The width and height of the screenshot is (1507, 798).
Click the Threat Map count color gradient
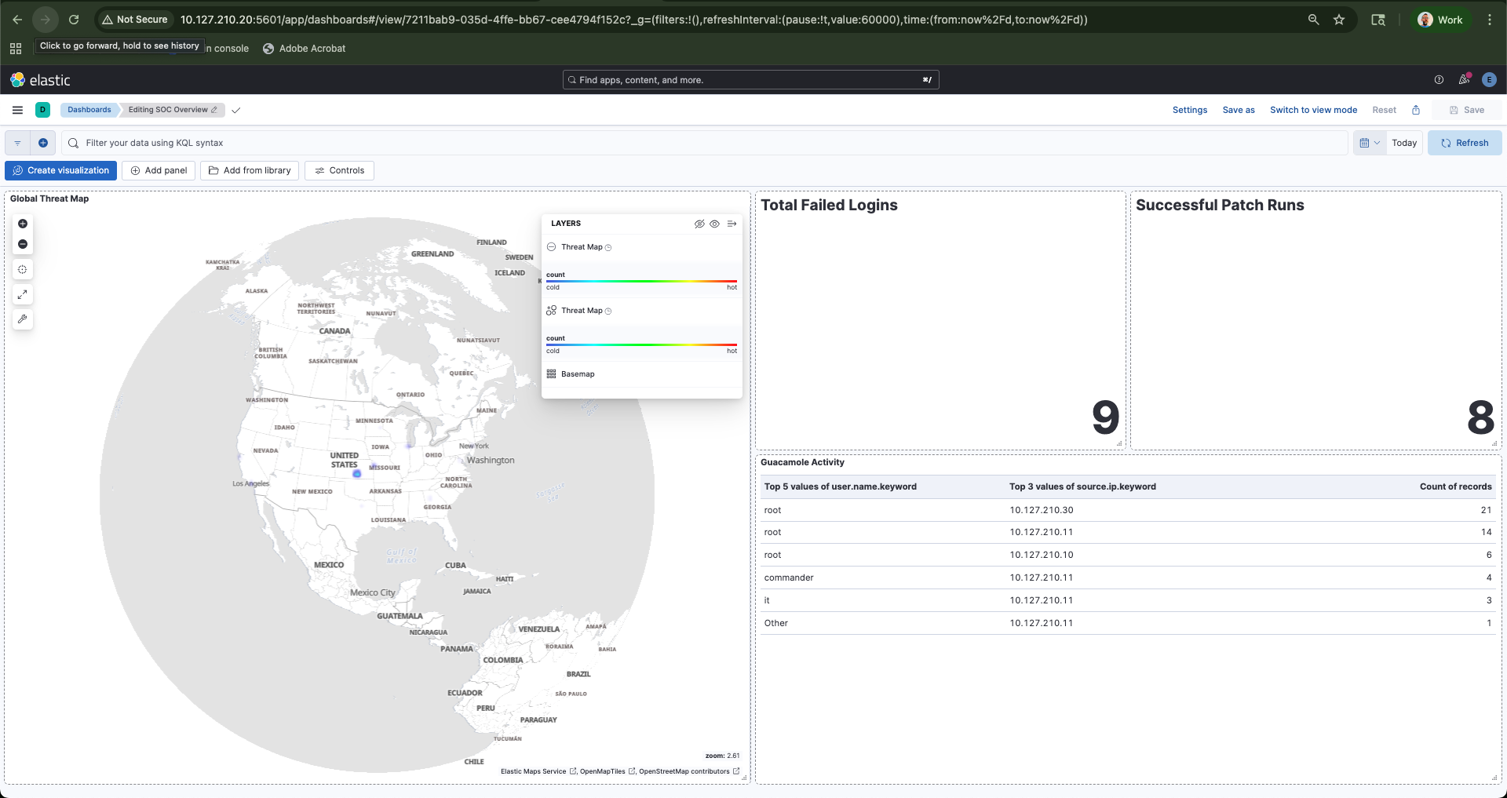(x=641, y=282)
